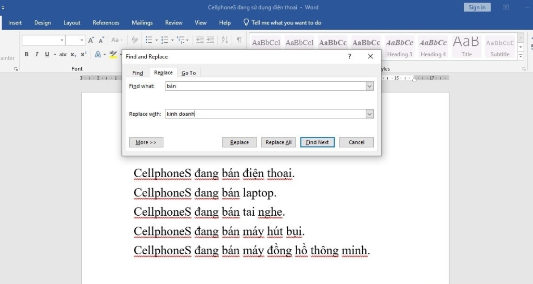Image resolution: width=533 pixels, height=284 pixels.
Task: Cancel the Find and Replace dialog
Action: pyautogui.click(x=356, y=142)
